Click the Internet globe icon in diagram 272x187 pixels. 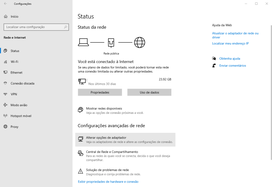(140, 42)
